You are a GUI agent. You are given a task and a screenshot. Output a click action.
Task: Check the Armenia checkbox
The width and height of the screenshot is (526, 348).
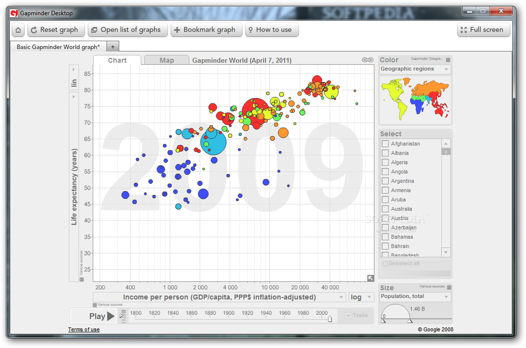pyautogui.click(x=385, y=190)
